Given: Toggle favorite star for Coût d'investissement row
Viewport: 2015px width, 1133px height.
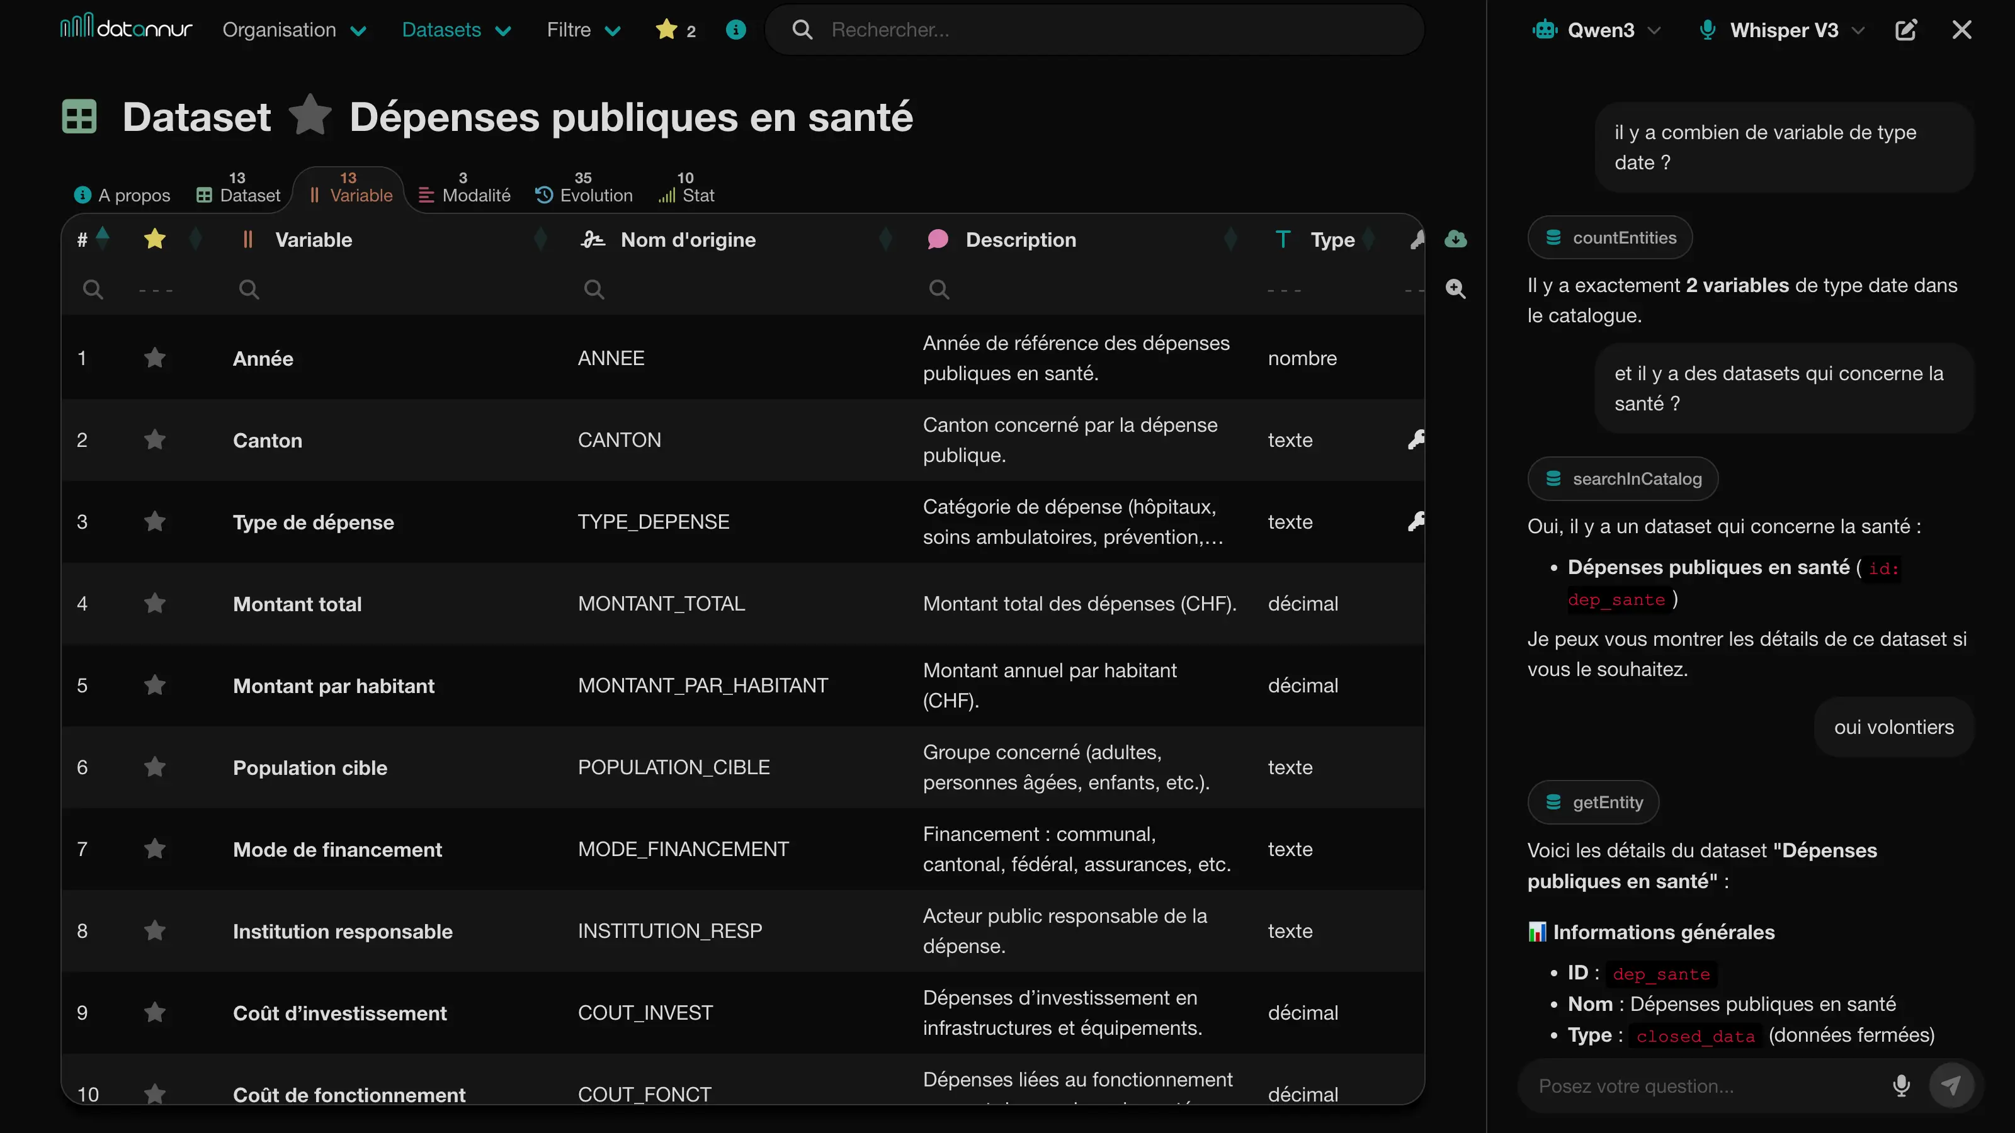Looking at the screenshot, I should click(155, 1013).
